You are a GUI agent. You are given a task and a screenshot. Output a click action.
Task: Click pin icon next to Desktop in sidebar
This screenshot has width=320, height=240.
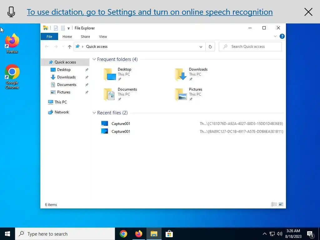click(87, 70)
